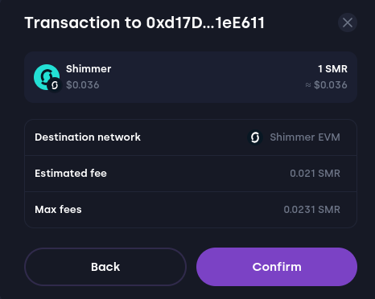
Task: Click the Shimmer token name label
Action: (x=89, y=69)
